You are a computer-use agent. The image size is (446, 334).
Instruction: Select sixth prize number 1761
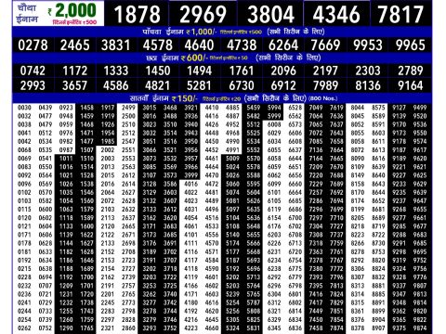(242, 71)
